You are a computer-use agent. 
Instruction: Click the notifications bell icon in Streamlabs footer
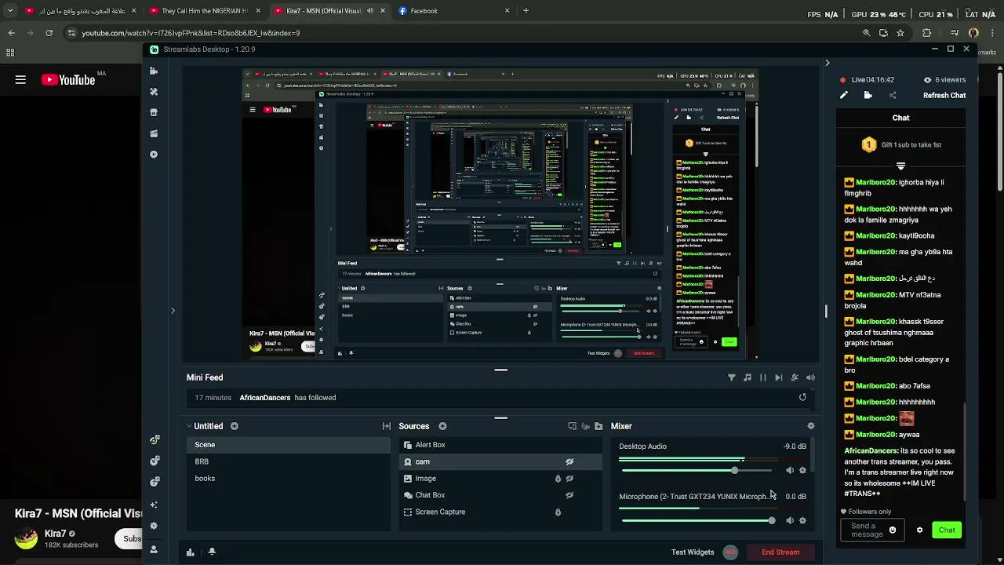click(x=212, y=552)
